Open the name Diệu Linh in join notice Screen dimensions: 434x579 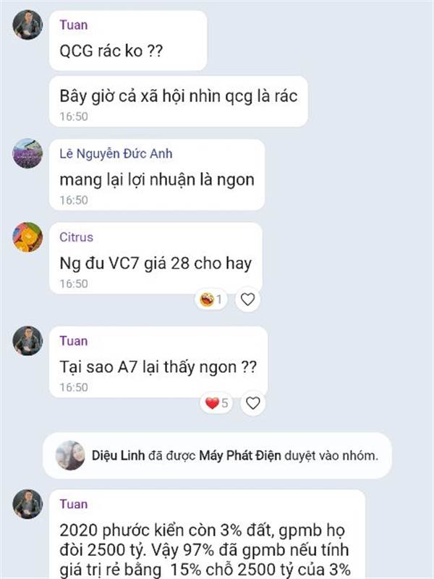(x=118, y=455)
